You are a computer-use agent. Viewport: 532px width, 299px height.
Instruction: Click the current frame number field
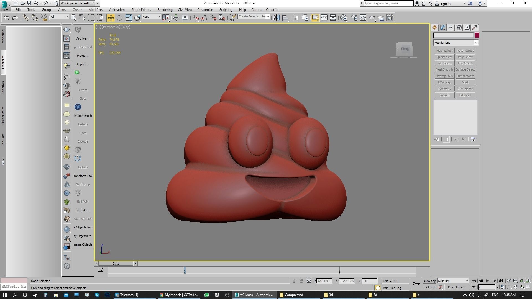(x=487, y=287)
